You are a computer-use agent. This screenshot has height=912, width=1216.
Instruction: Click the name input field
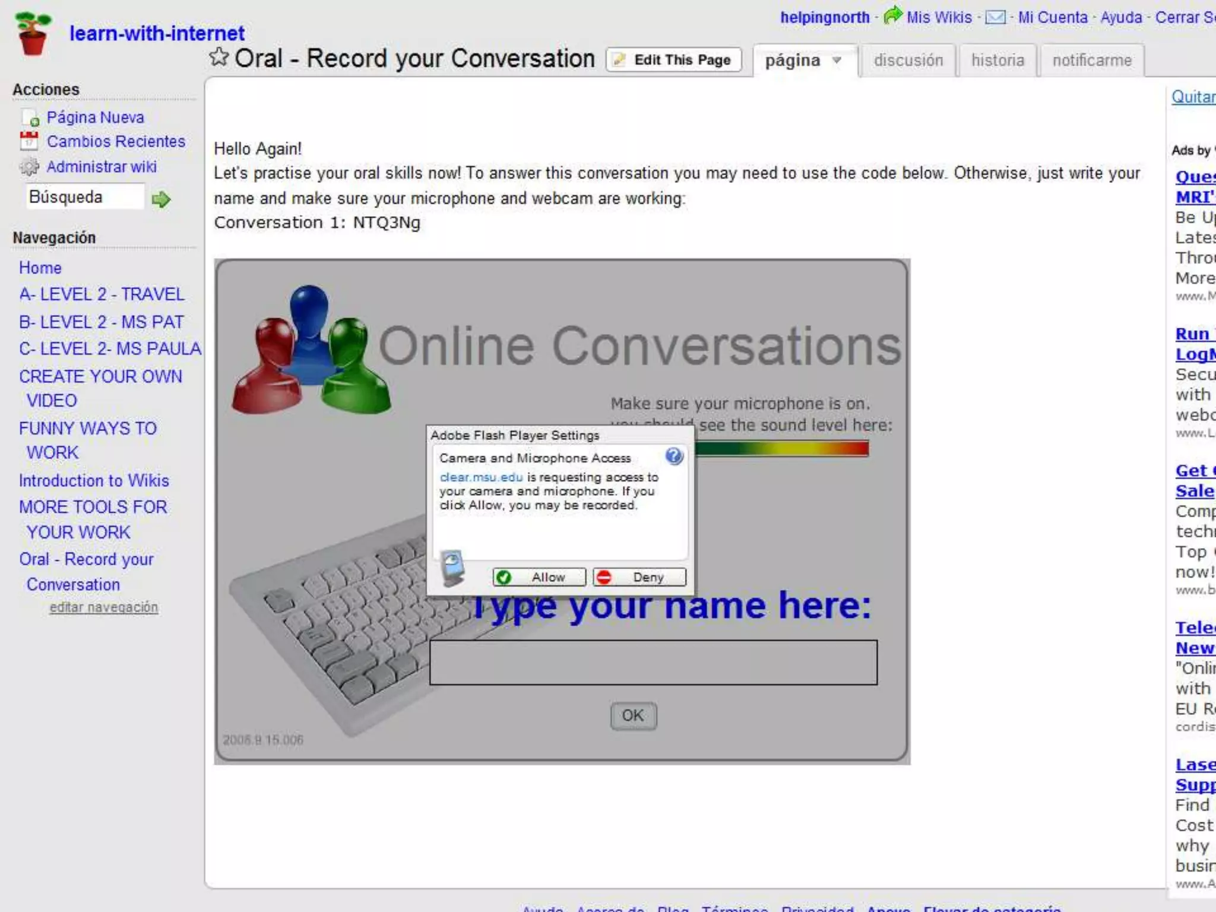click(x=653, y=663)
